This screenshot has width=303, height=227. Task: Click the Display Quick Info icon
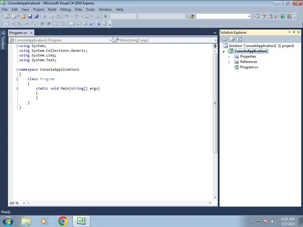coord(20,24)
